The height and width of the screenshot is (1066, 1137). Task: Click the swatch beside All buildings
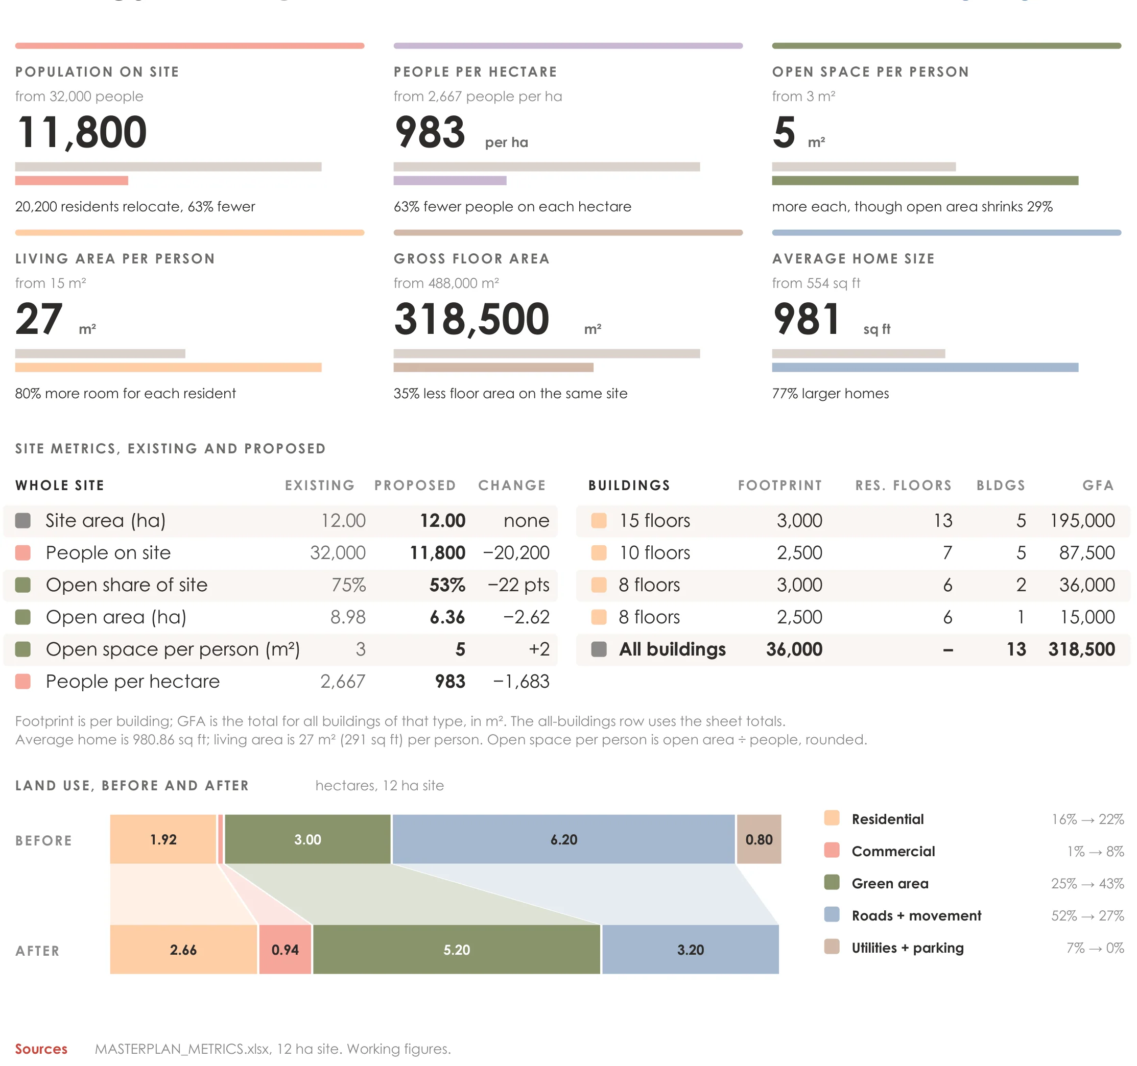tap(599, 649)
